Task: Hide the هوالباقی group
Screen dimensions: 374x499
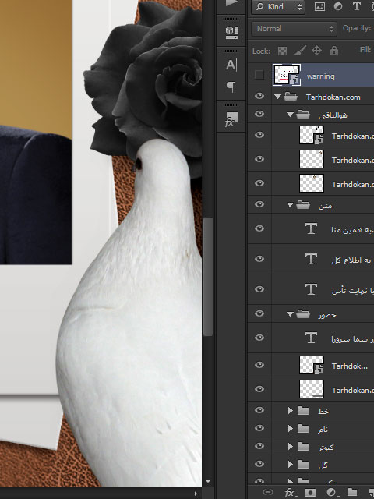Action: 259,114
